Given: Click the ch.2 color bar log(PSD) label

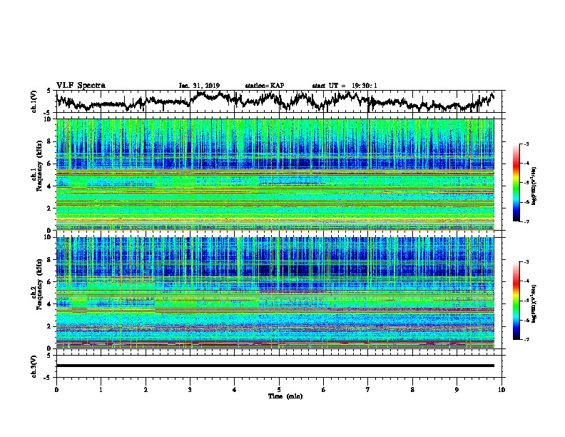Looking at the screenshot, I should coord(534,303).
